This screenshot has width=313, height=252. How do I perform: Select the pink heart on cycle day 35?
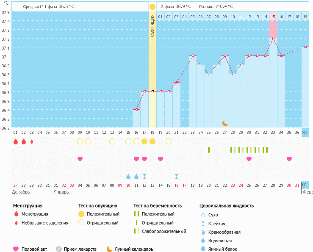click(x=289, y=159)
